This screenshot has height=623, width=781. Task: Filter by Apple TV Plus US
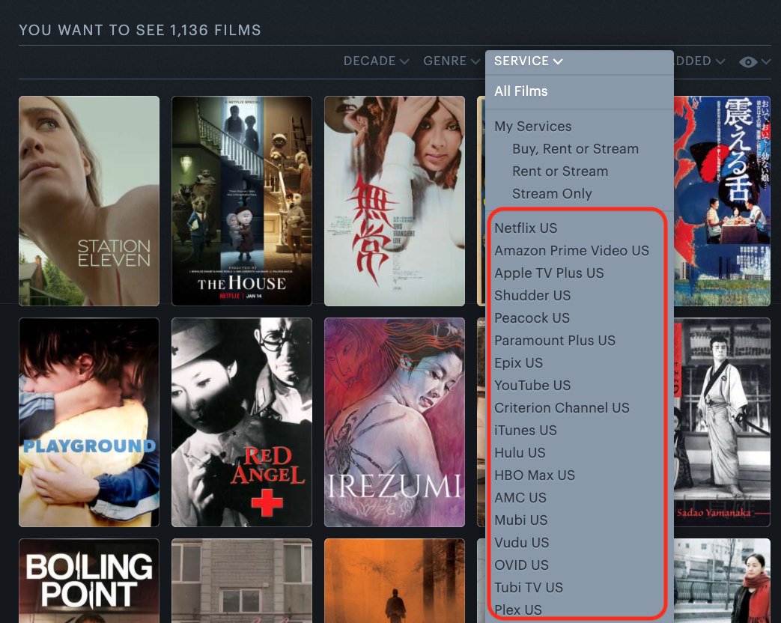(548, 273)
